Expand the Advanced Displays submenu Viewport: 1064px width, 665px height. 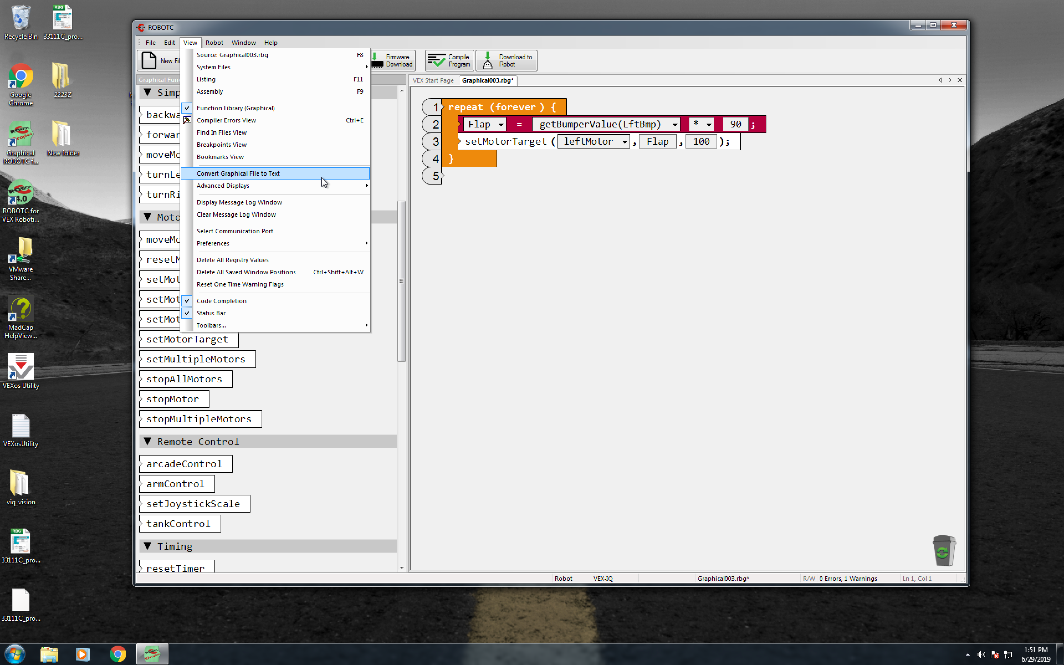pos(275,186)
